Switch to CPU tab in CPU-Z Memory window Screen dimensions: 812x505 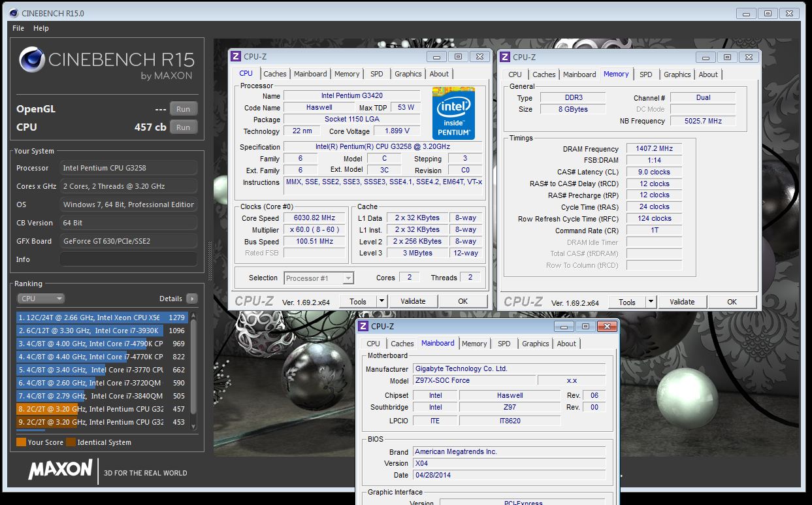tap(515, 74)
